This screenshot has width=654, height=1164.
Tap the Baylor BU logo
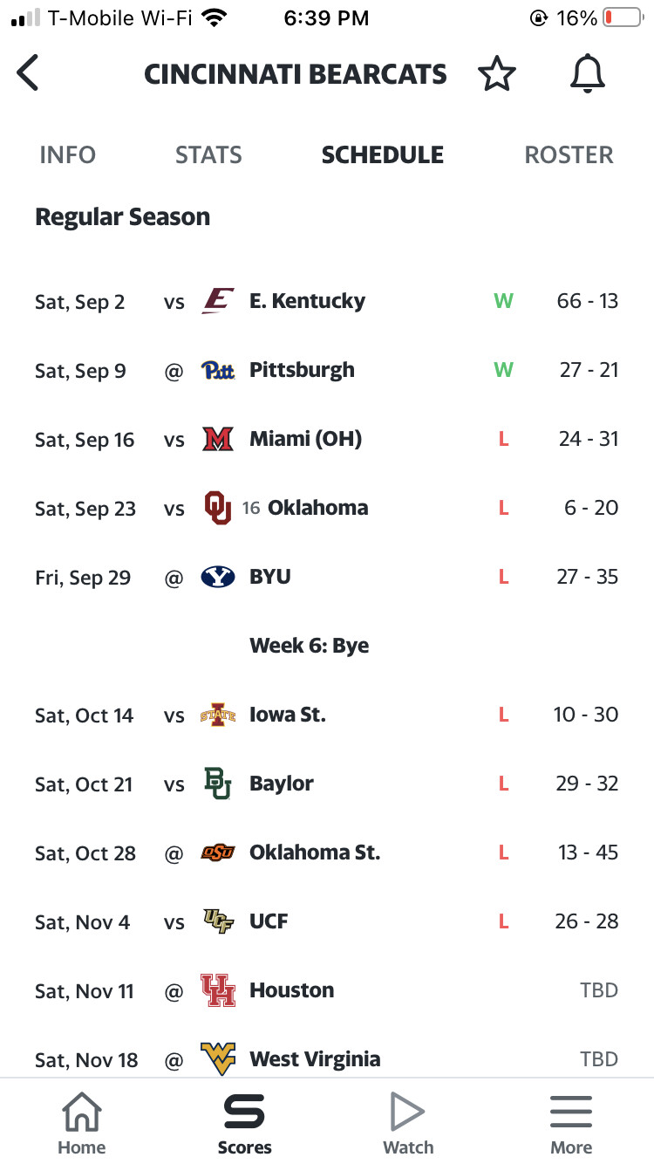[x=217, y=784]
